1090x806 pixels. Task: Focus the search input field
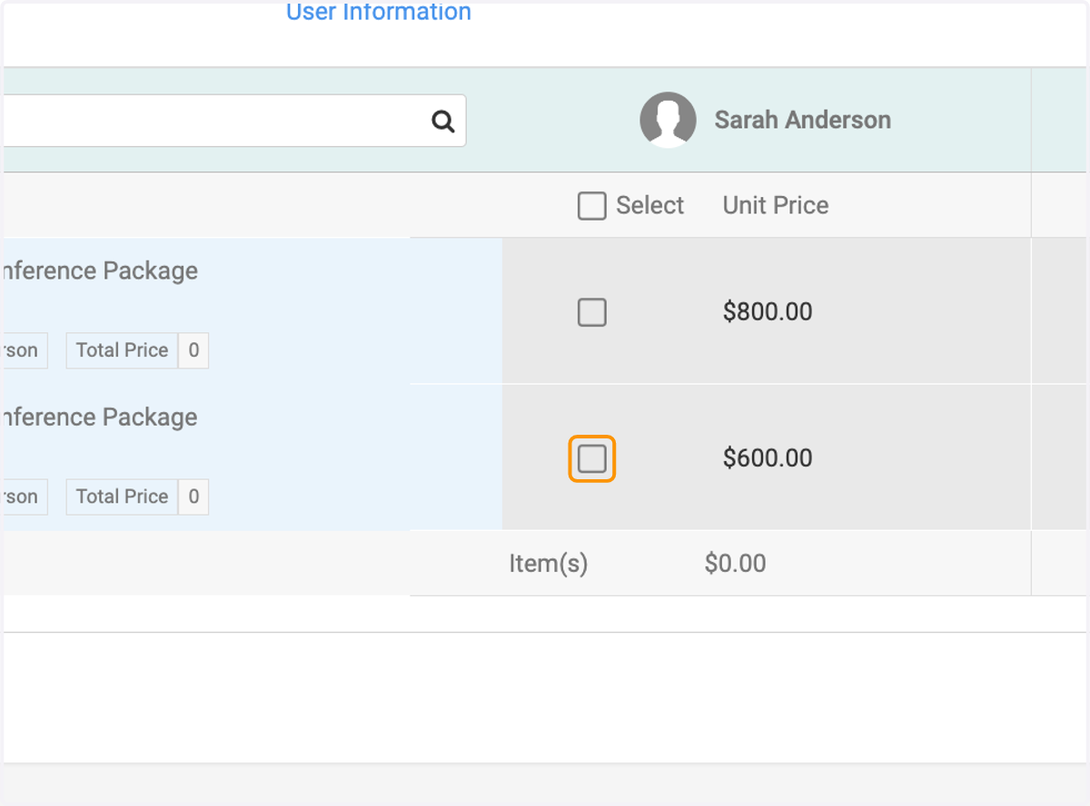click(233, 121)
